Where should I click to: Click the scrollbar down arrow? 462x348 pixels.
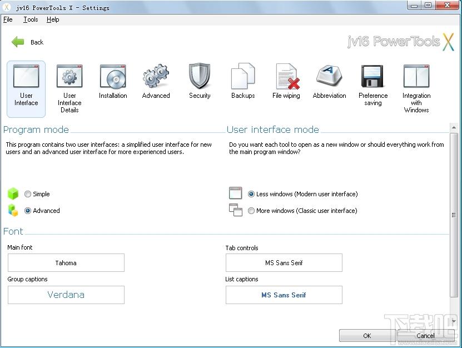tap(454, 321)
